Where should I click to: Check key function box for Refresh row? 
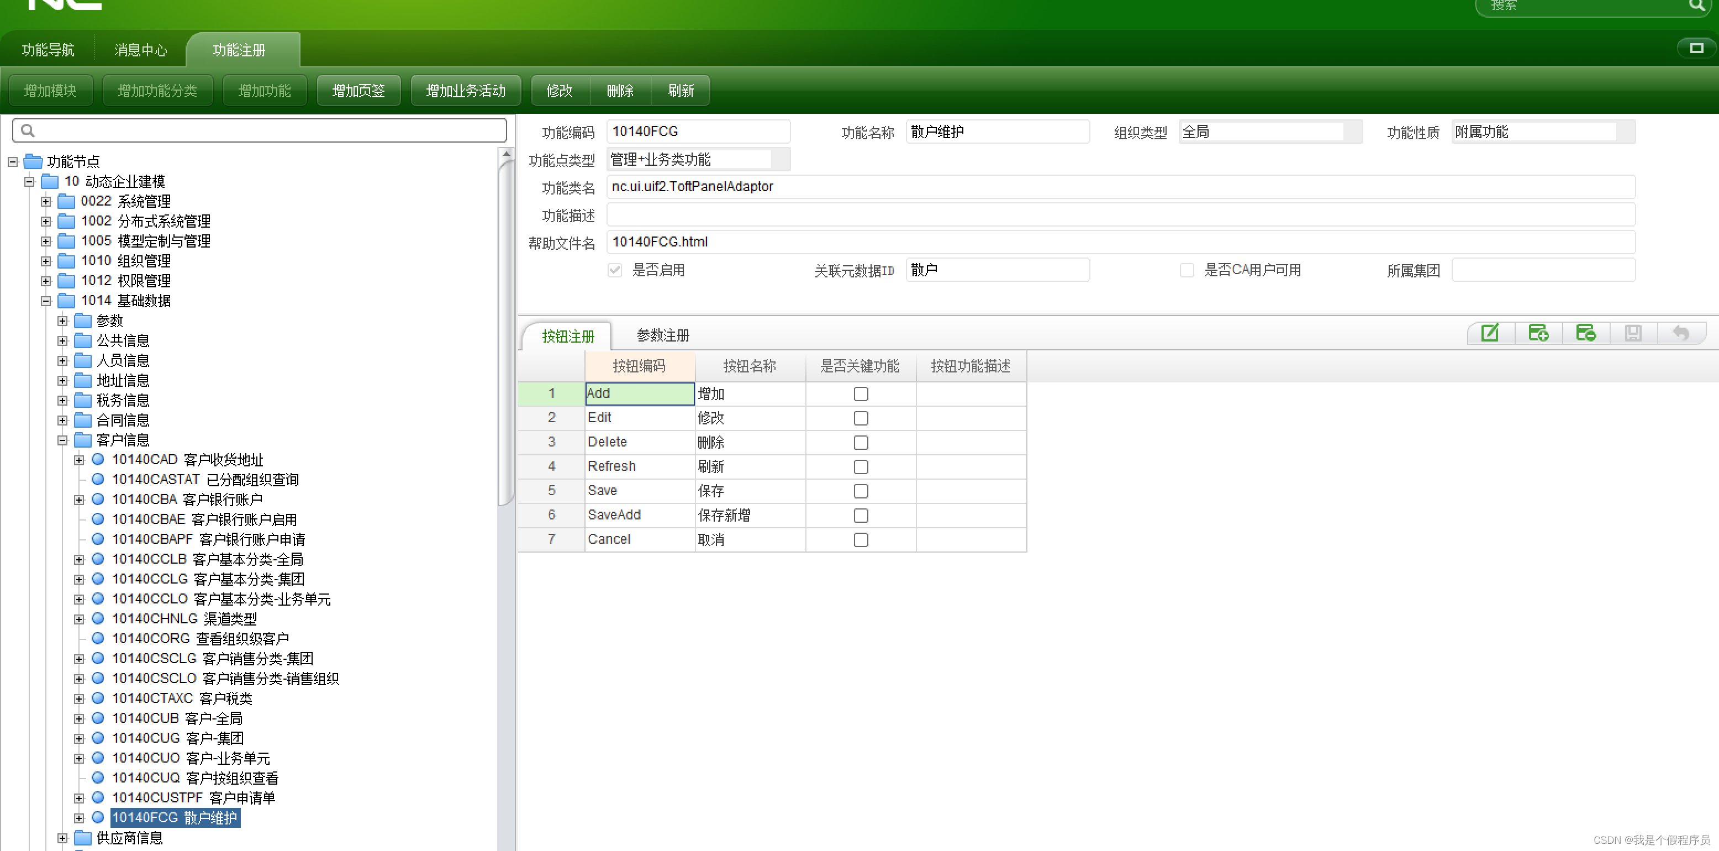pos(861,466)
